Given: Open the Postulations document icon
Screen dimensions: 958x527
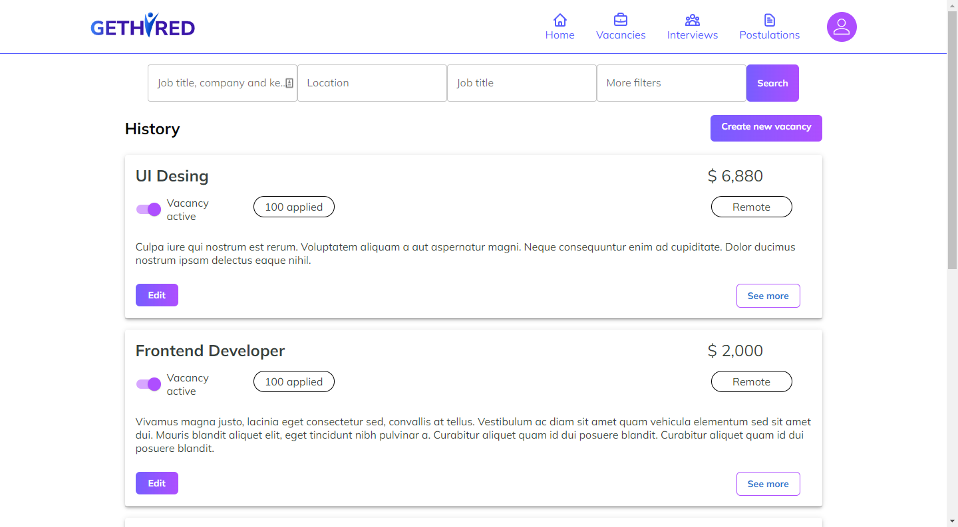Looking at the screenshot, I should click(768, 20).
